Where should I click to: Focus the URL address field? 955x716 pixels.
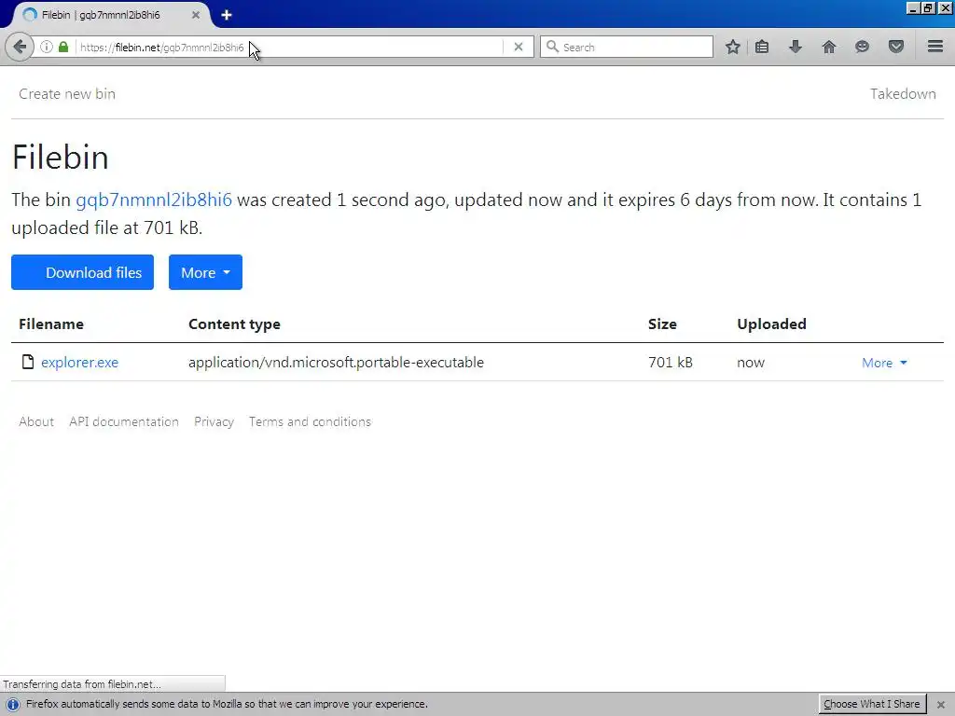click(289, 47)
